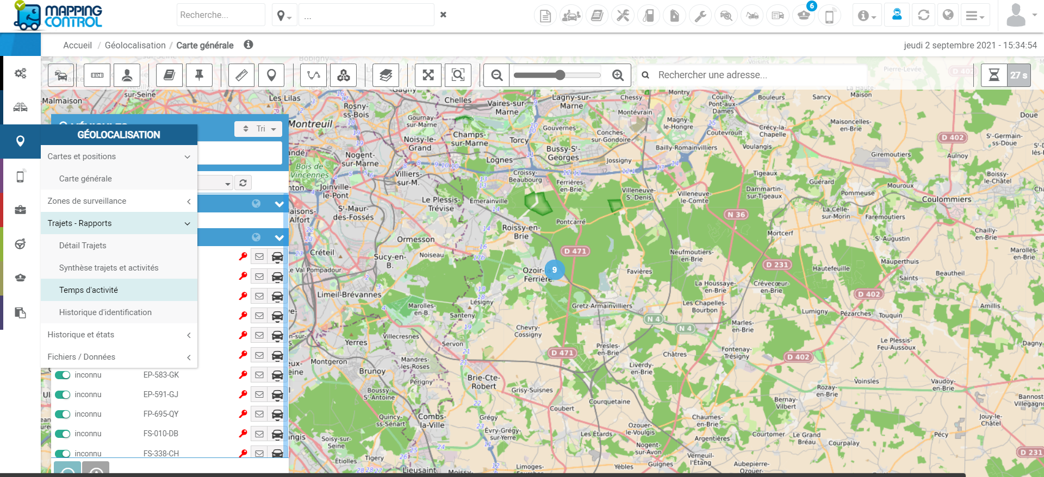Click the fullscreen expand map icon
Viewport: 1044px width, 477px height.
pos(428,75)
